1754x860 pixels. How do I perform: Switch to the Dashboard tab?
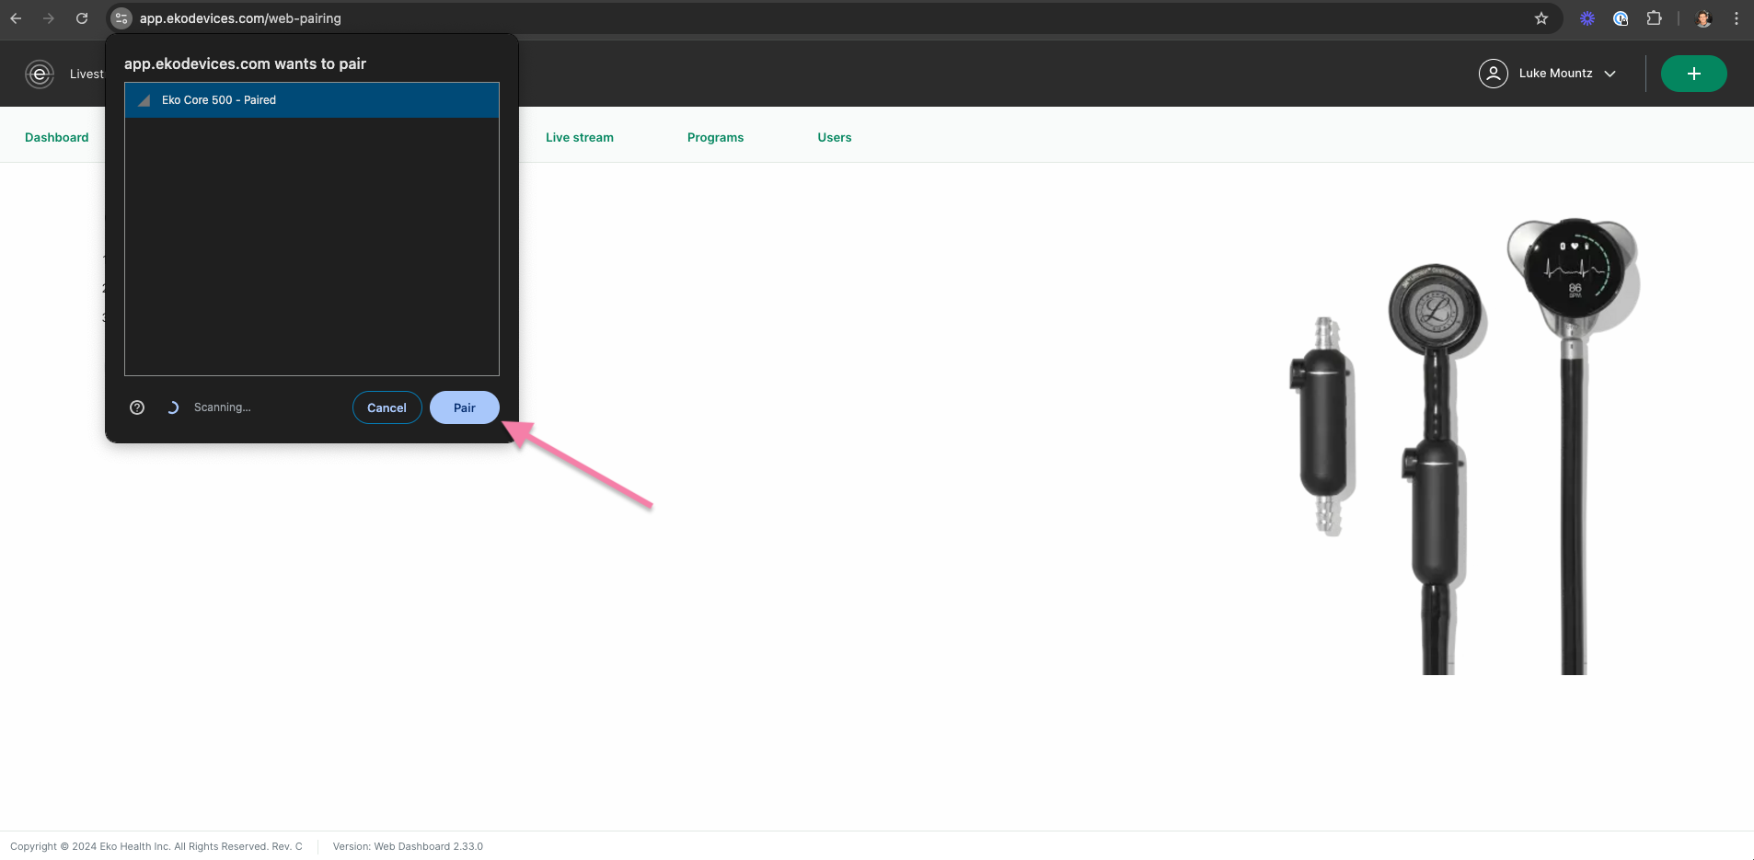point(56,137)
